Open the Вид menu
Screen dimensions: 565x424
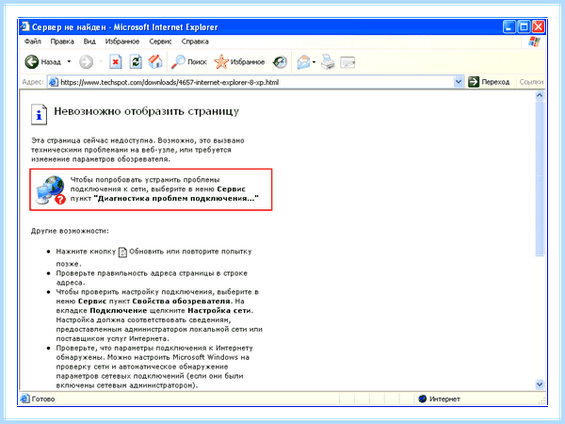point(89,41)
